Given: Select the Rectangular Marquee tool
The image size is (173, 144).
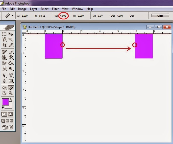Looking at the screenshot, I should pyautogui.click(x=4, y=34).
